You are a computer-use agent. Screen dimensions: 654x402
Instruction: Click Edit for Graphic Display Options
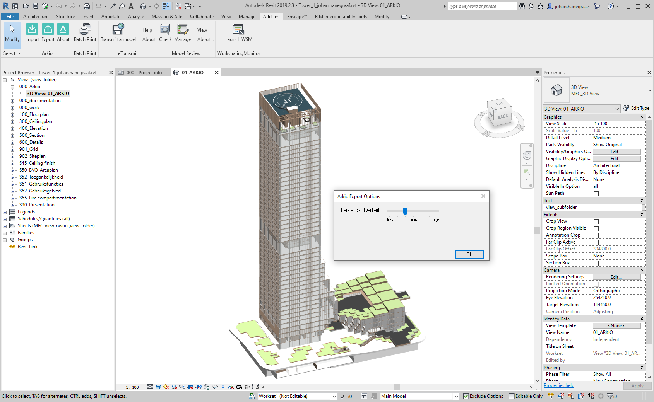pyautogui.click(x=616, y=159)
